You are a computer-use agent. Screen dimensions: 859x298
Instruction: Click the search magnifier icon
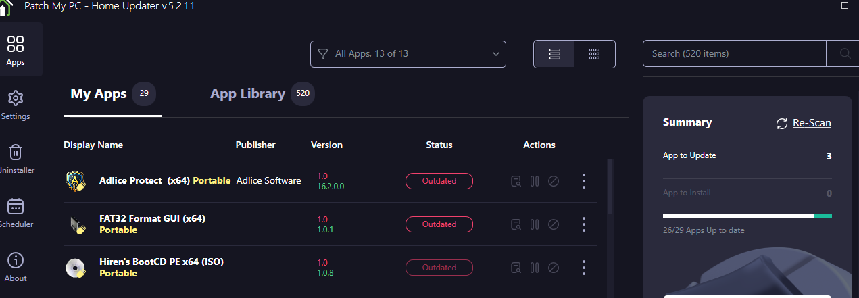click(x=845, y=53)
